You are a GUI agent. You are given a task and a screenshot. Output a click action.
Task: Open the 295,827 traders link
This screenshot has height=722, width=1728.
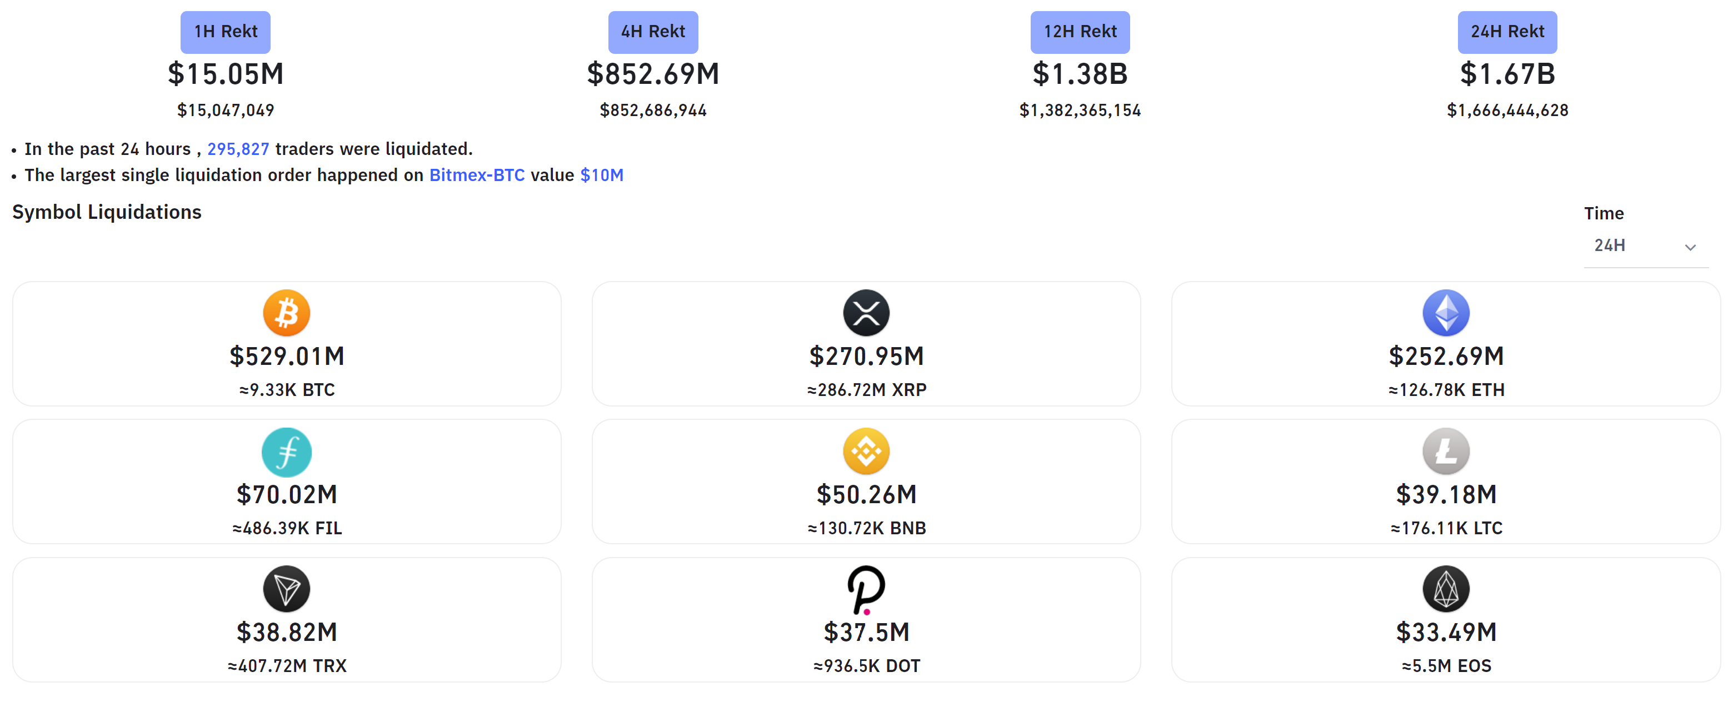coord(238,149)
